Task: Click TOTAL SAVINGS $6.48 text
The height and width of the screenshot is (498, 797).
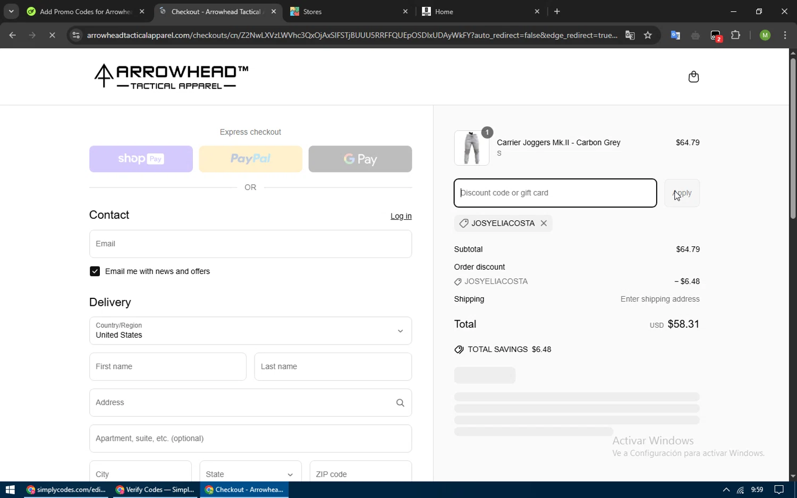Action: tap(510, 349)
